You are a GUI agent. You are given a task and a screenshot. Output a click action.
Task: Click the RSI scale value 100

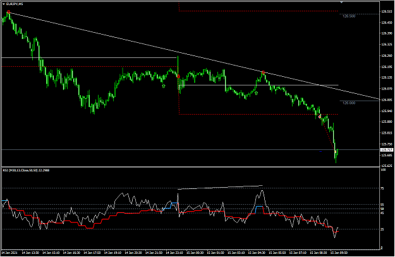pyautogui.click(x=383, y=169)
